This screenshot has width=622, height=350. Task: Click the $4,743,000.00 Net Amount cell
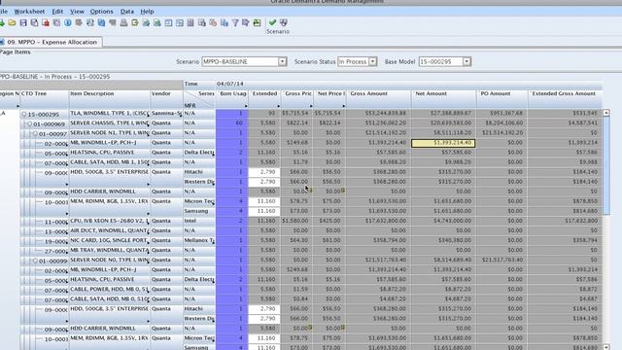pyautogui.click(x=444, y=221)
